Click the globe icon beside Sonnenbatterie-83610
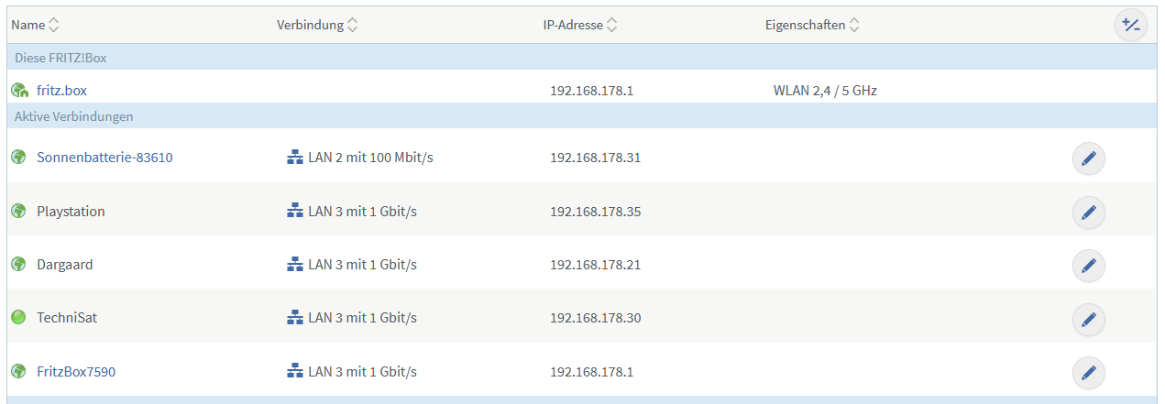 pyautogui.click(x=18, y=158)
